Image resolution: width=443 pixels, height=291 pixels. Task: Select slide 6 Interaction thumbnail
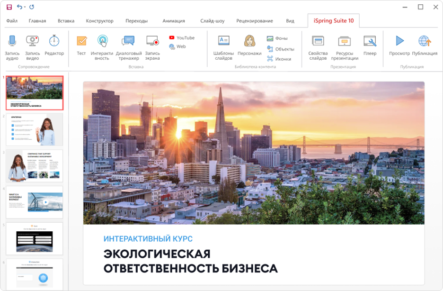[35, 274]
